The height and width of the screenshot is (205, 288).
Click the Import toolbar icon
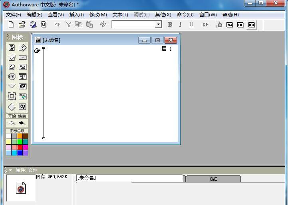(44, 24)
